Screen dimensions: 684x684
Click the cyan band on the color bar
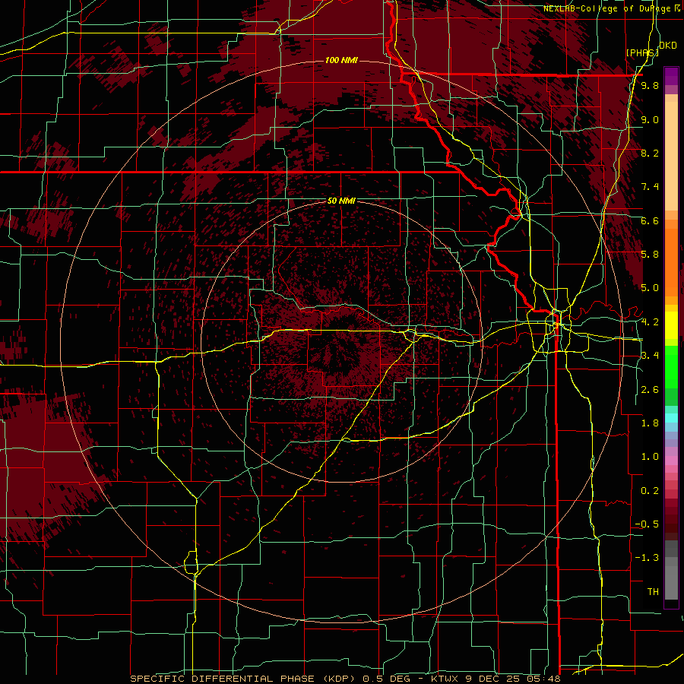coord(671,418)
